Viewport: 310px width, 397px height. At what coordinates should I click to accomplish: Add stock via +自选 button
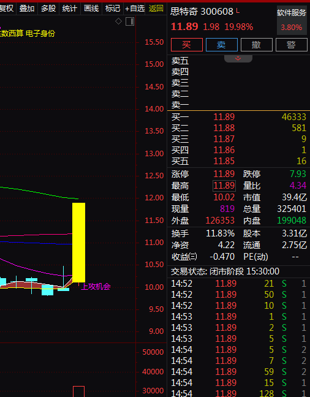click(135, 9)
